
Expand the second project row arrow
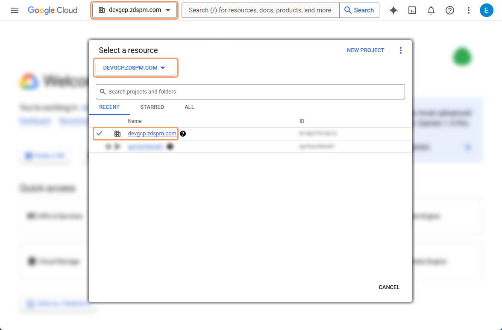(118, 146)
